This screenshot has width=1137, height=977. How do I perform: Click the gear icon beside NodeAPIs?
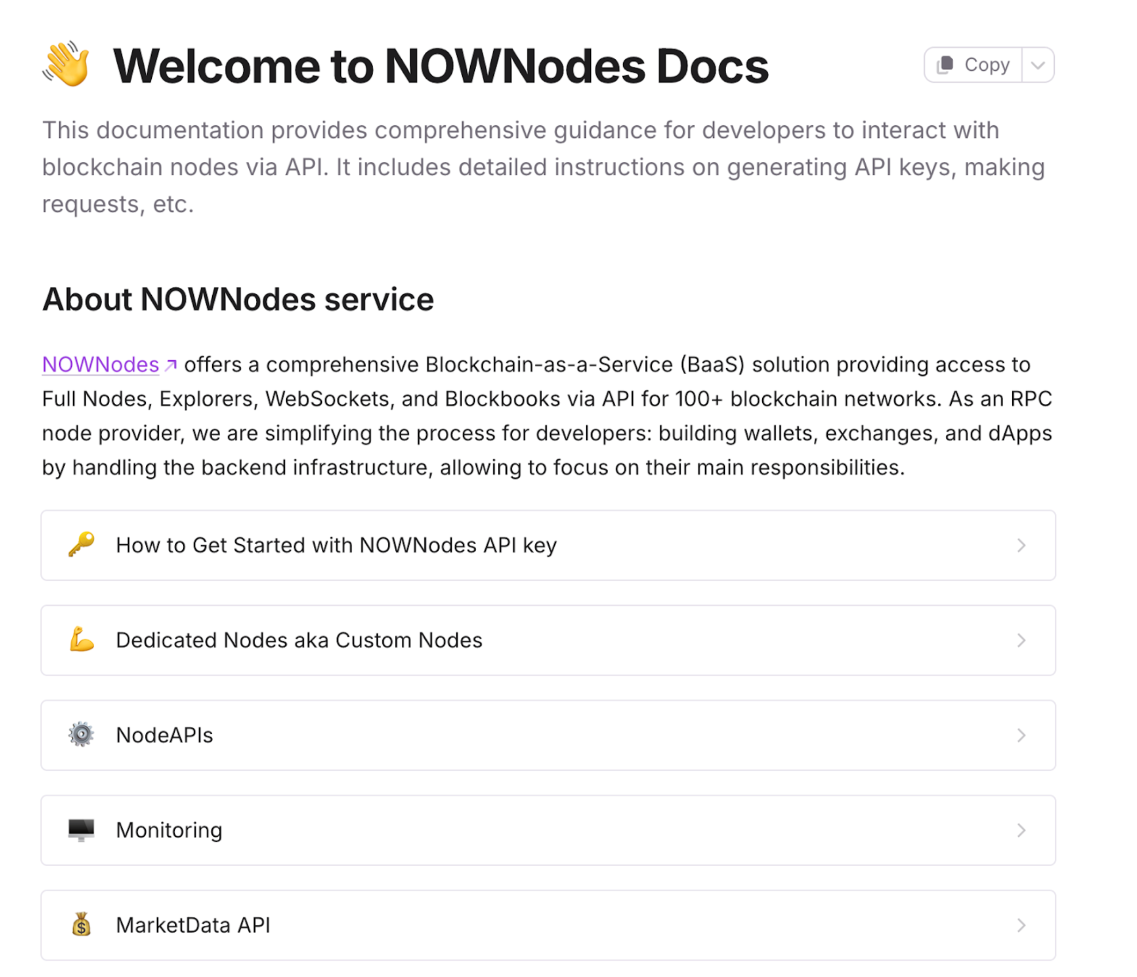pyautogui.click(x=81, y=734)
